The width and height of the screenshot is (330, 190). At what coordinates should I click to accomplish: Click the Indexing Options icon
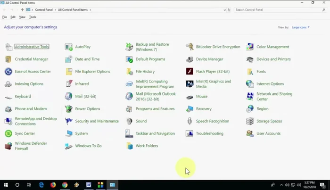pyautogui.click(x=8, y=84)
